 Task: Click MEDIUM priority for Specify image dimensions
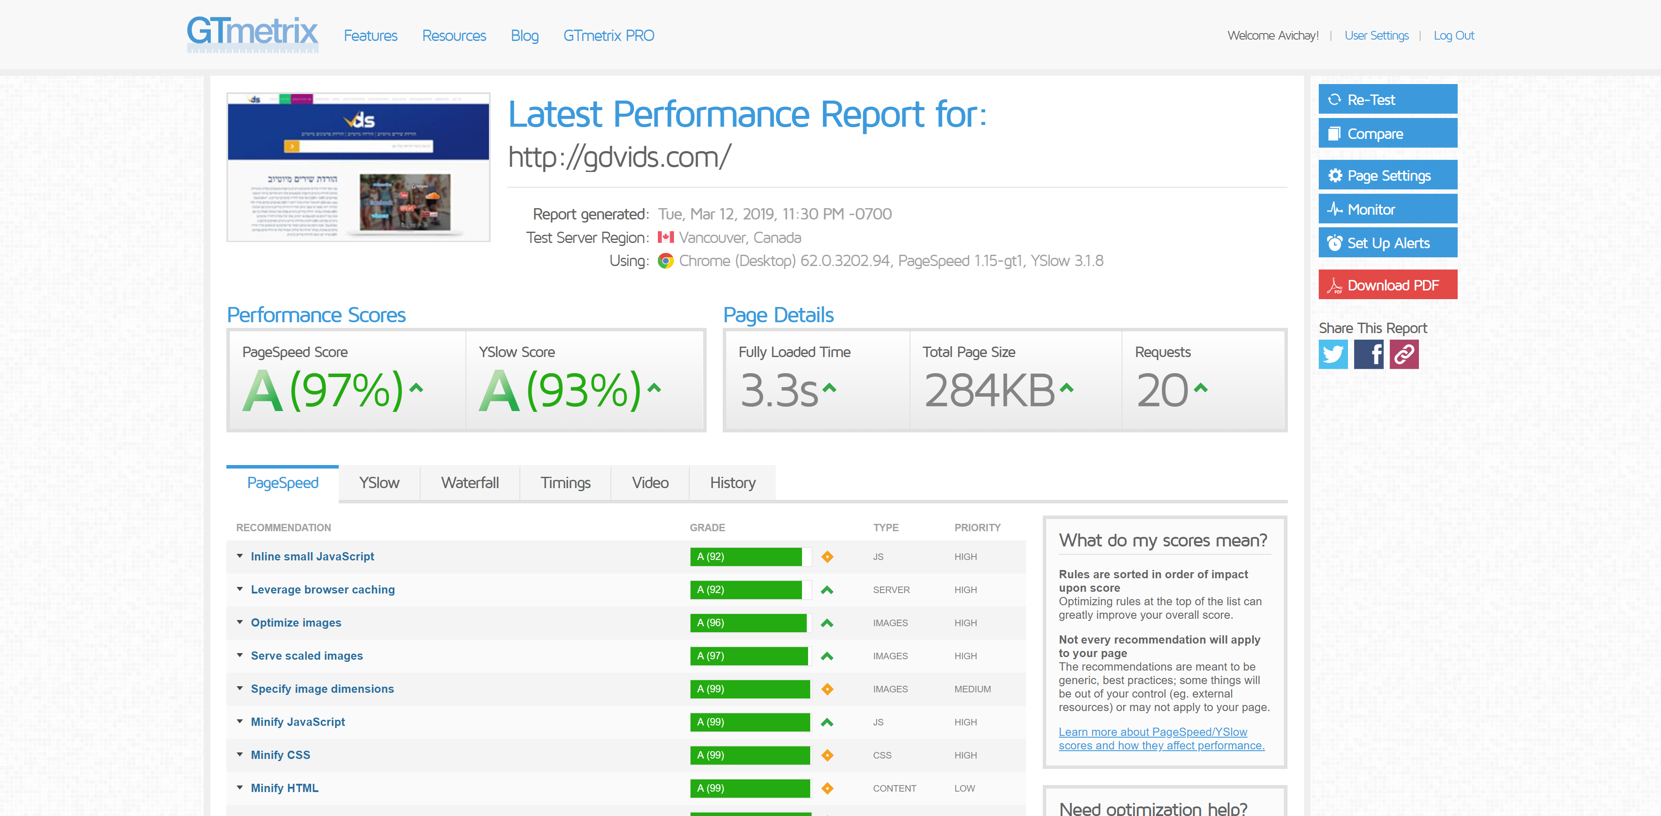point(972,689)
